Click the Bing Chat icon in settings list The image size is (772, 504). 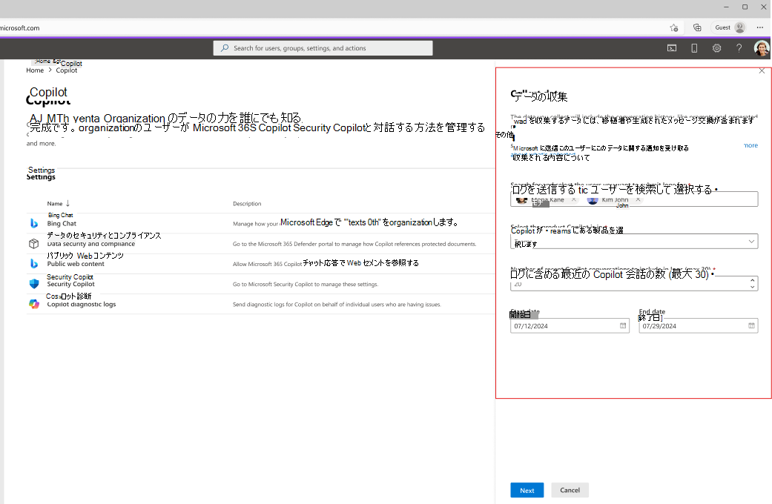pos(34,223)
